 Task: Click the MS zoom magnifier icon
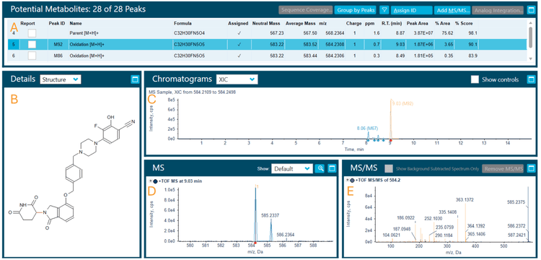click(320, 168)
